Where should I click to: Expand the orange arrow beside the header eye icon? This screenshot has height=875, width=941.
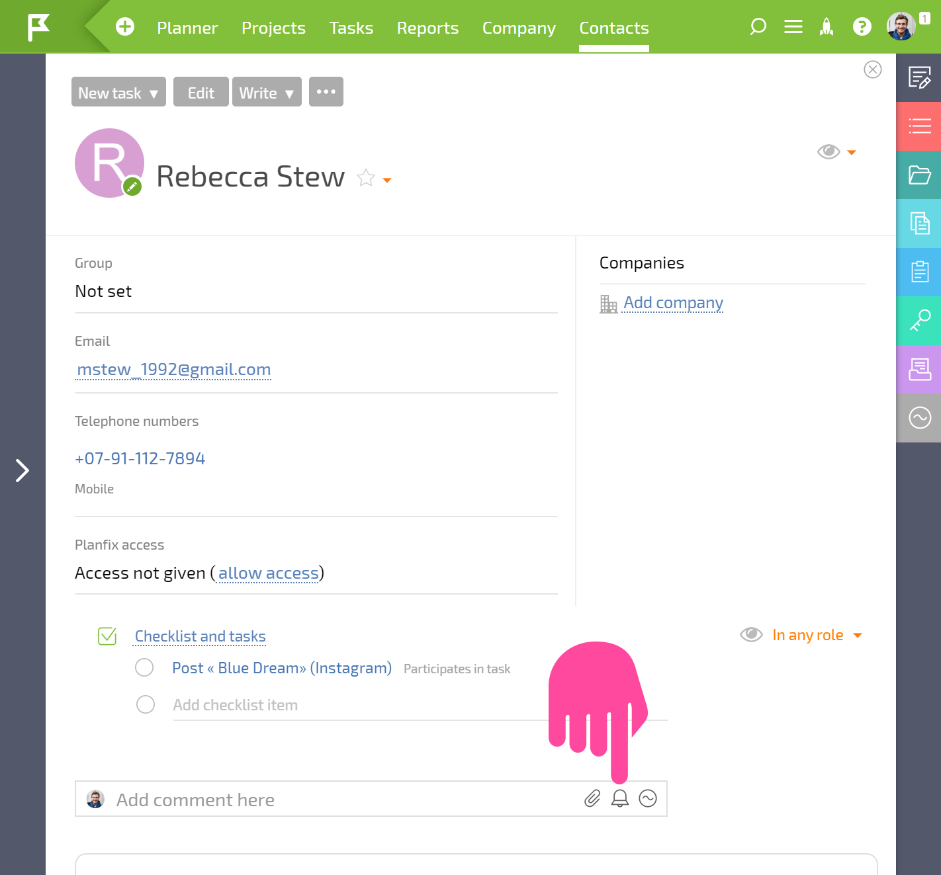(852, 152)
